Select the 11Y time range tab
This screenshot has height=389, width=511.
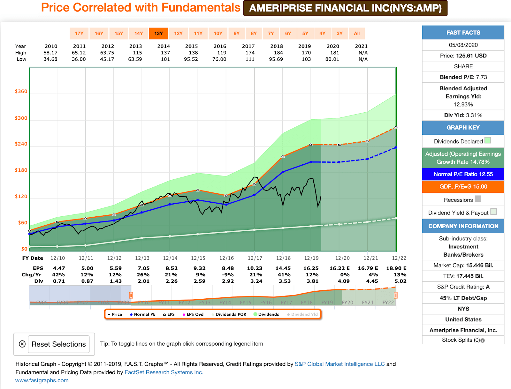click(198, 34)
